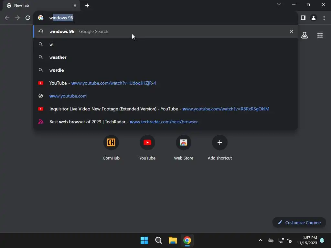The width and height of the screenshot is (331, 248).
Task: Click the Google icon in the address bar
Action: coord(41,18)
